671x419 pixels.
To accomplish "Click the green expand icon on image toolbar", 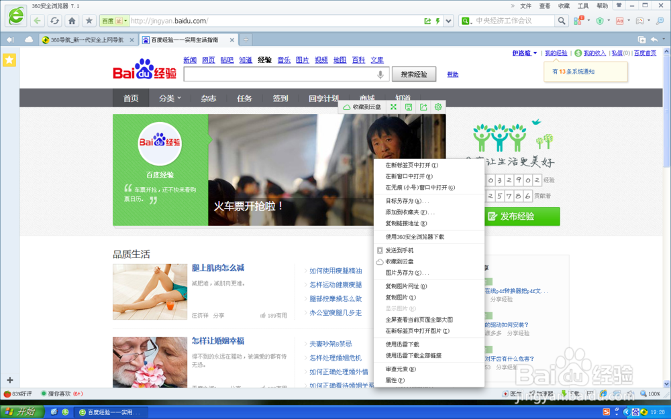I will coord(393,107).
